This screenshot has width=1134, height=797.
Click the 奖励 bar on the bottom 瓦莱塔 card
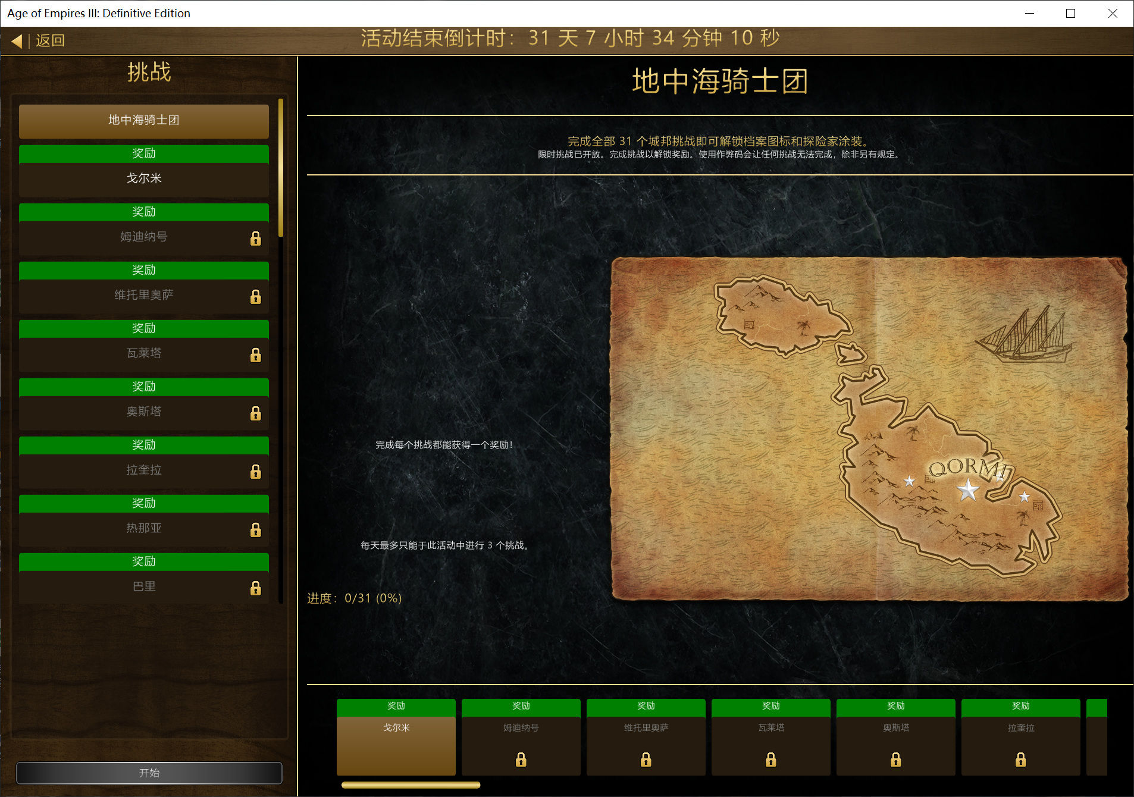click(x=771, y=707)
